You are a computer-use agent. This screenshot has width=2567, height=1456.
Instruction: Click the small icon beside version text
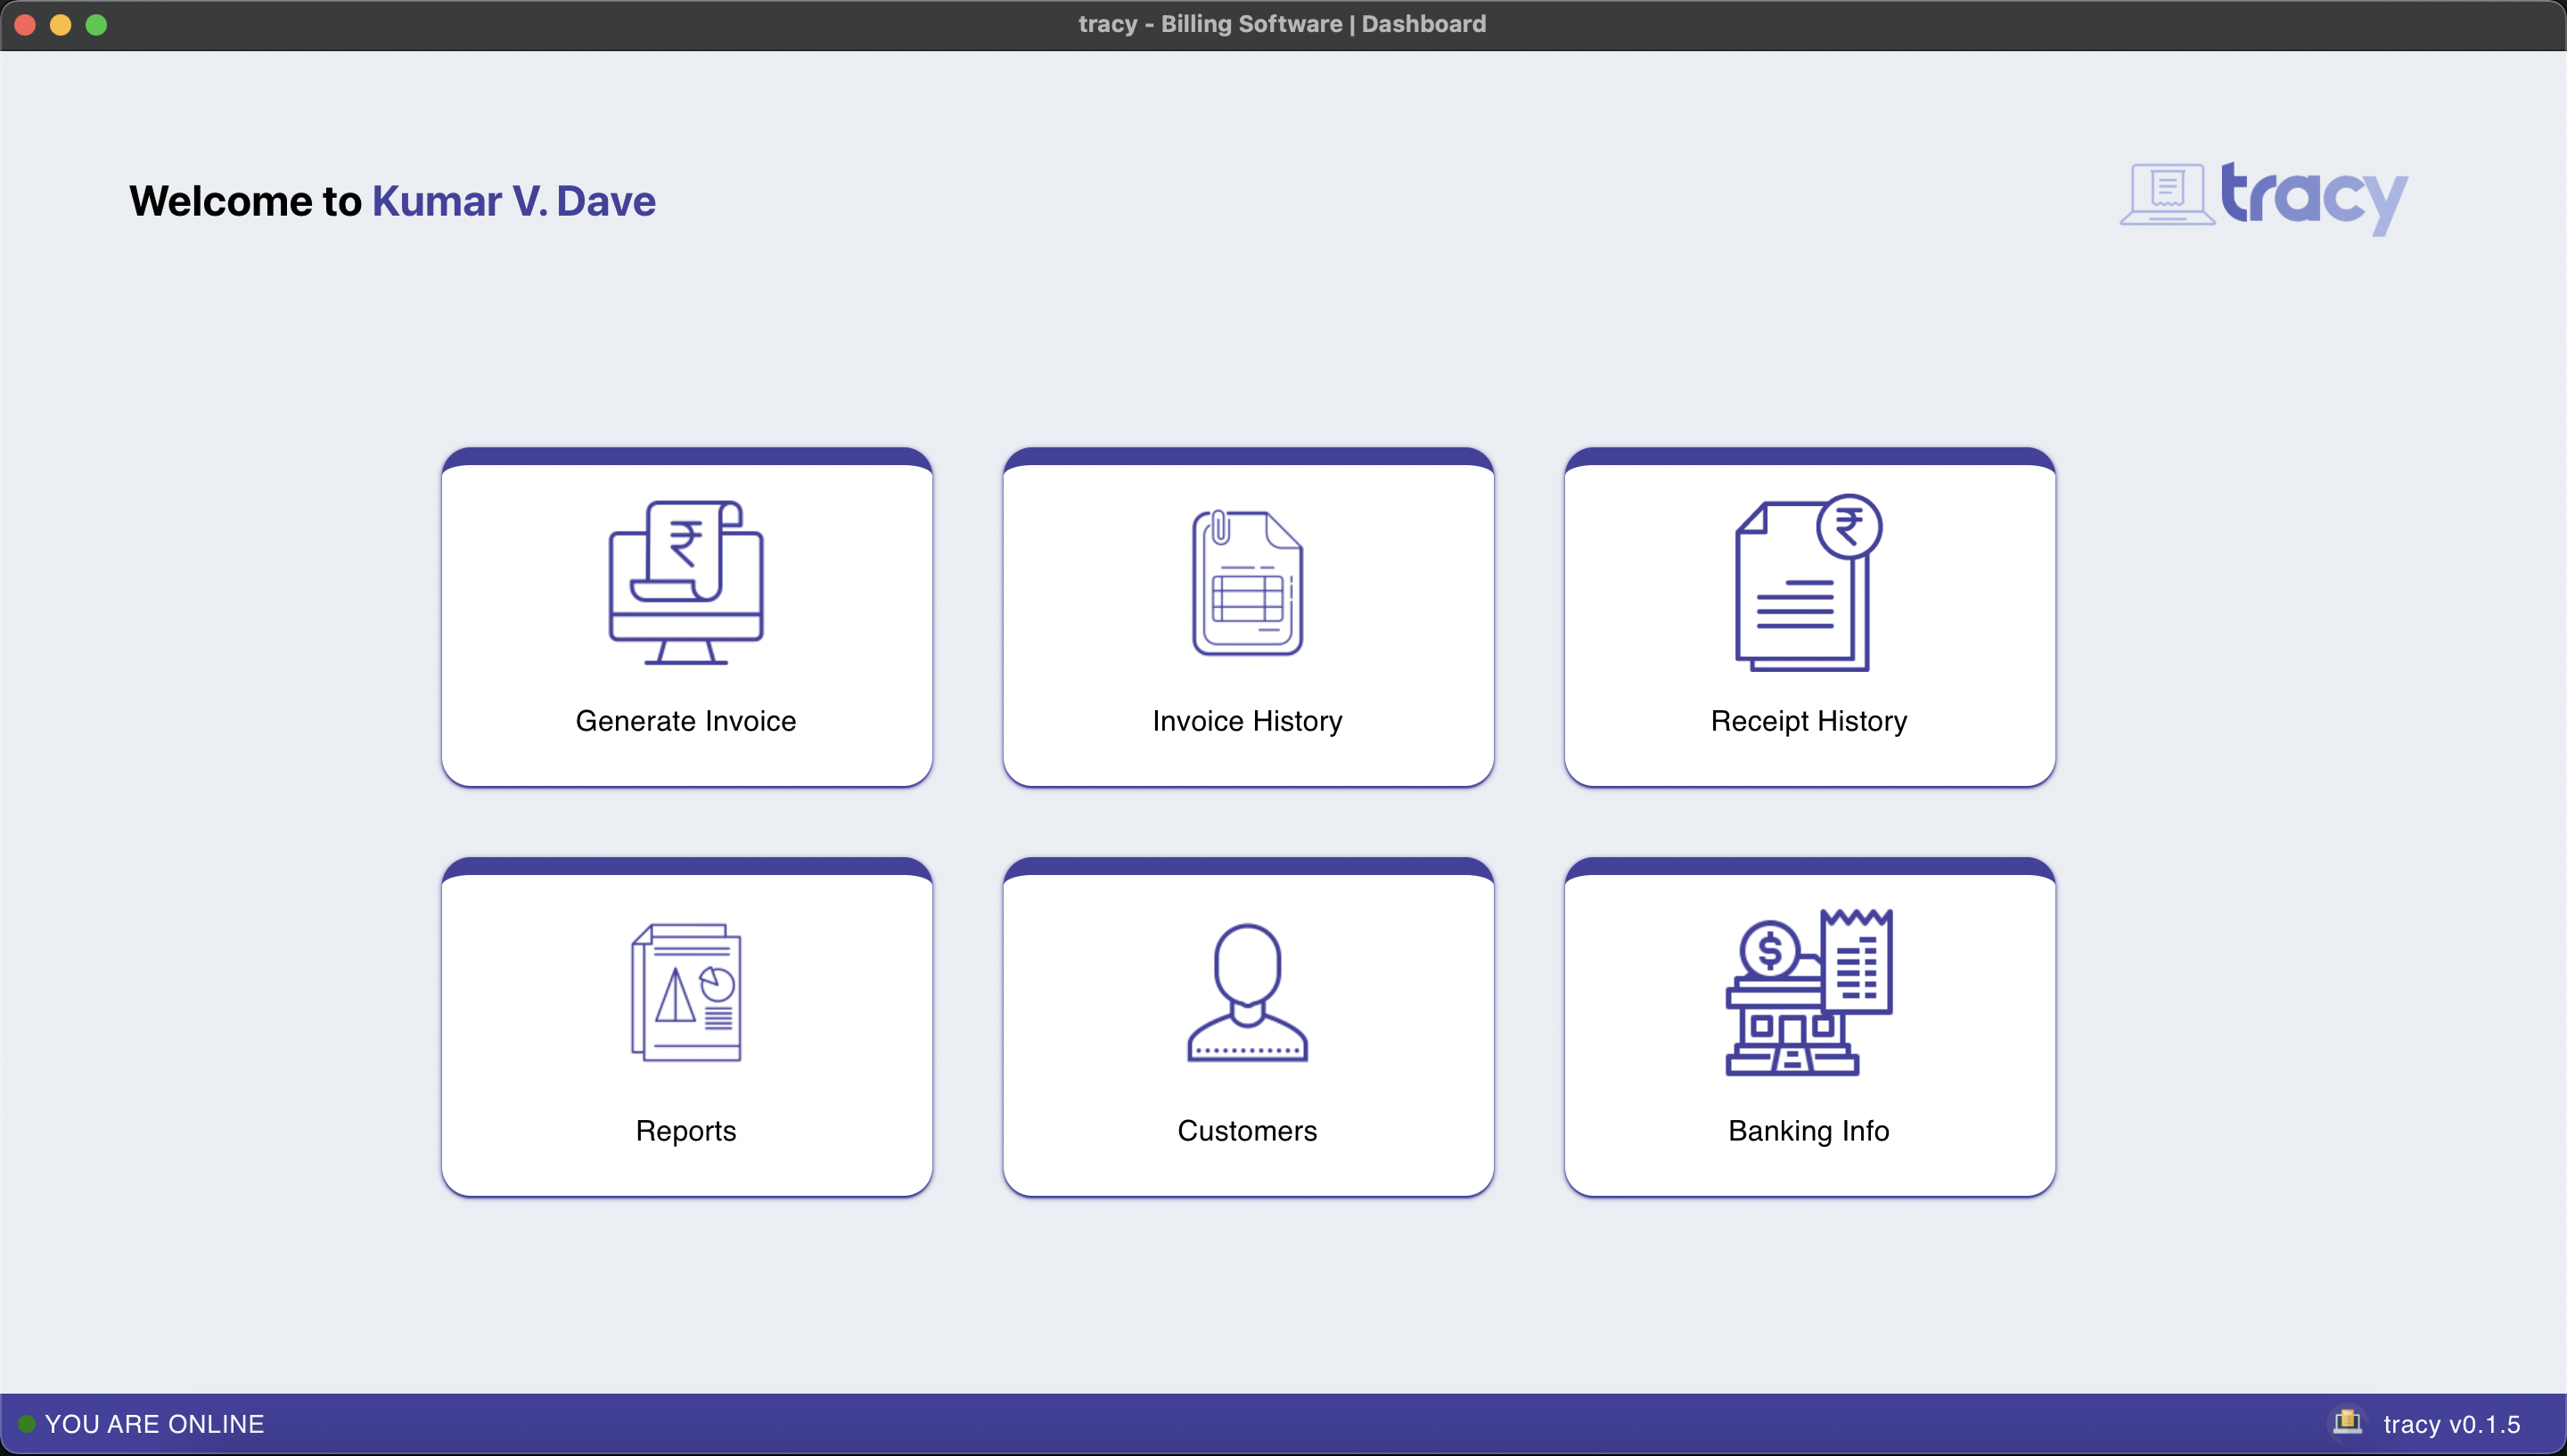click(x=2347, y=1421)
